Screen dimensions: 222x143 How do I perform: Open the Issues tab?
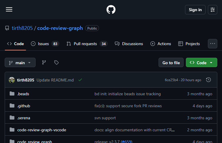click(x=45, y=44)
